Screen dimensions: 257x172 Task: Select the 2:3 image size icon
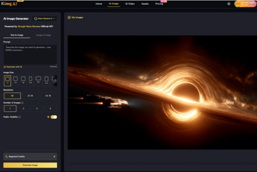click(30, 79)
